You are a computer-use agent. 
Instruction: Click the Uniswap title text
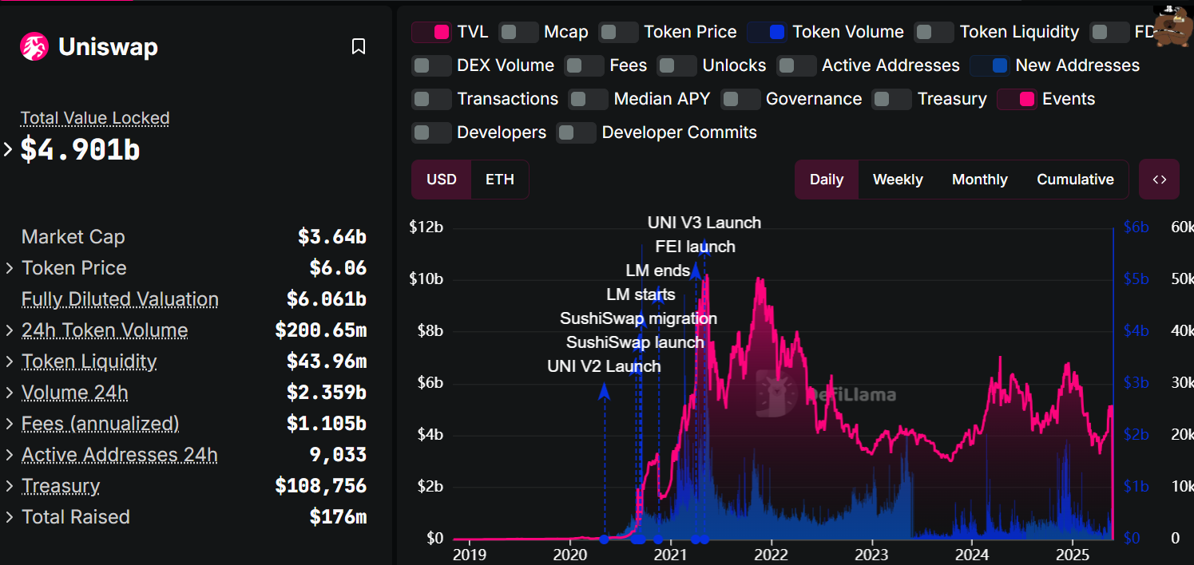(108, 47)
